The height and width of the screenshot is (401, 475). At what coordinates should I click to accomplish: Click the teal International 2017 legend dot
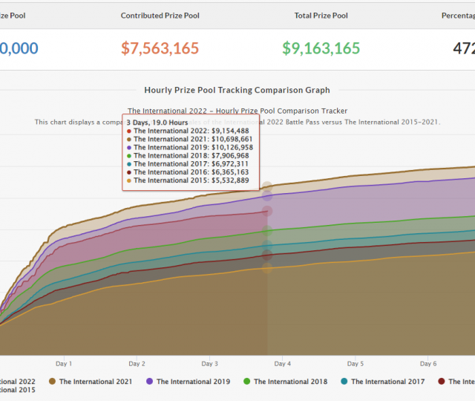pyautogui.click(x=344, y=382)
